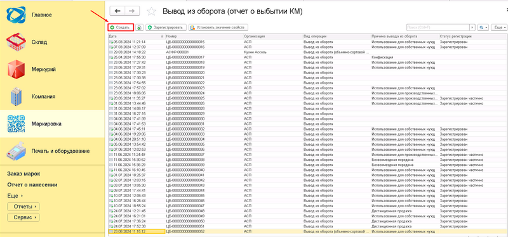The width and height of the screenshot is (508, 237).
Task: Sort by Причина вывода из оборота header
Action: tap(405, 36)
